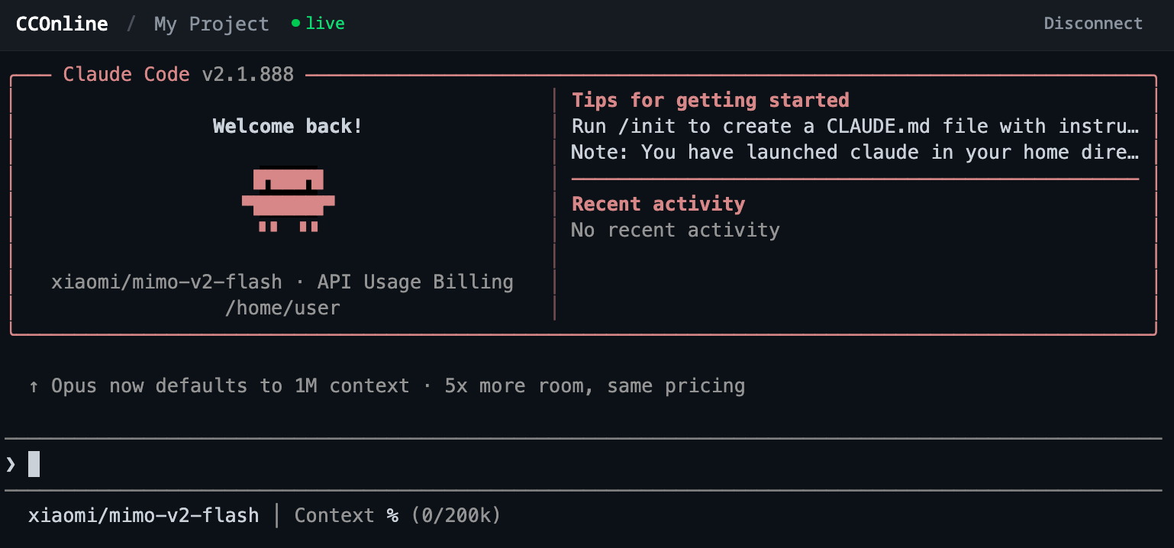
Task: Open the My Project breadcrumb
Action: point(211,24)
